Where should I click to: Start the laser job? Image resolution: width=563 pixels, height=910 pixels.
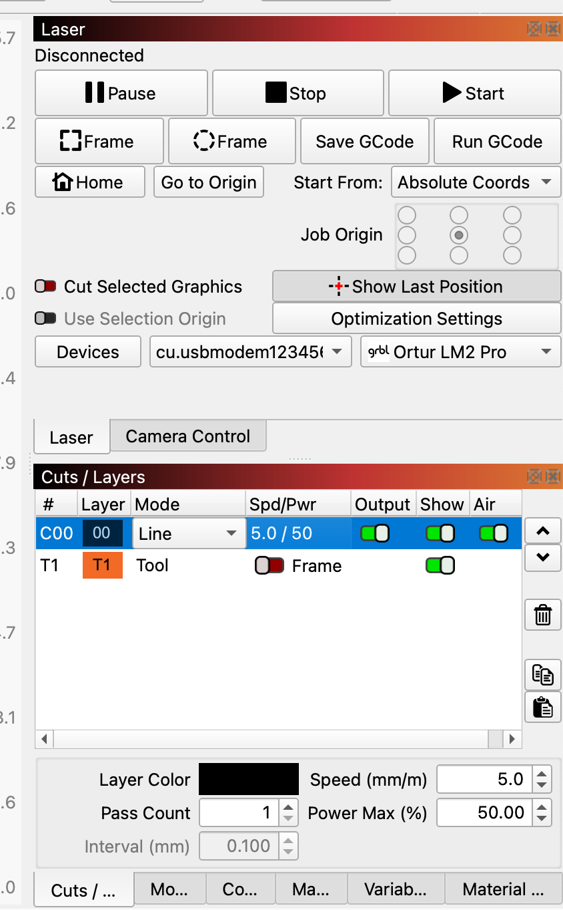click(x=474, y=94)
